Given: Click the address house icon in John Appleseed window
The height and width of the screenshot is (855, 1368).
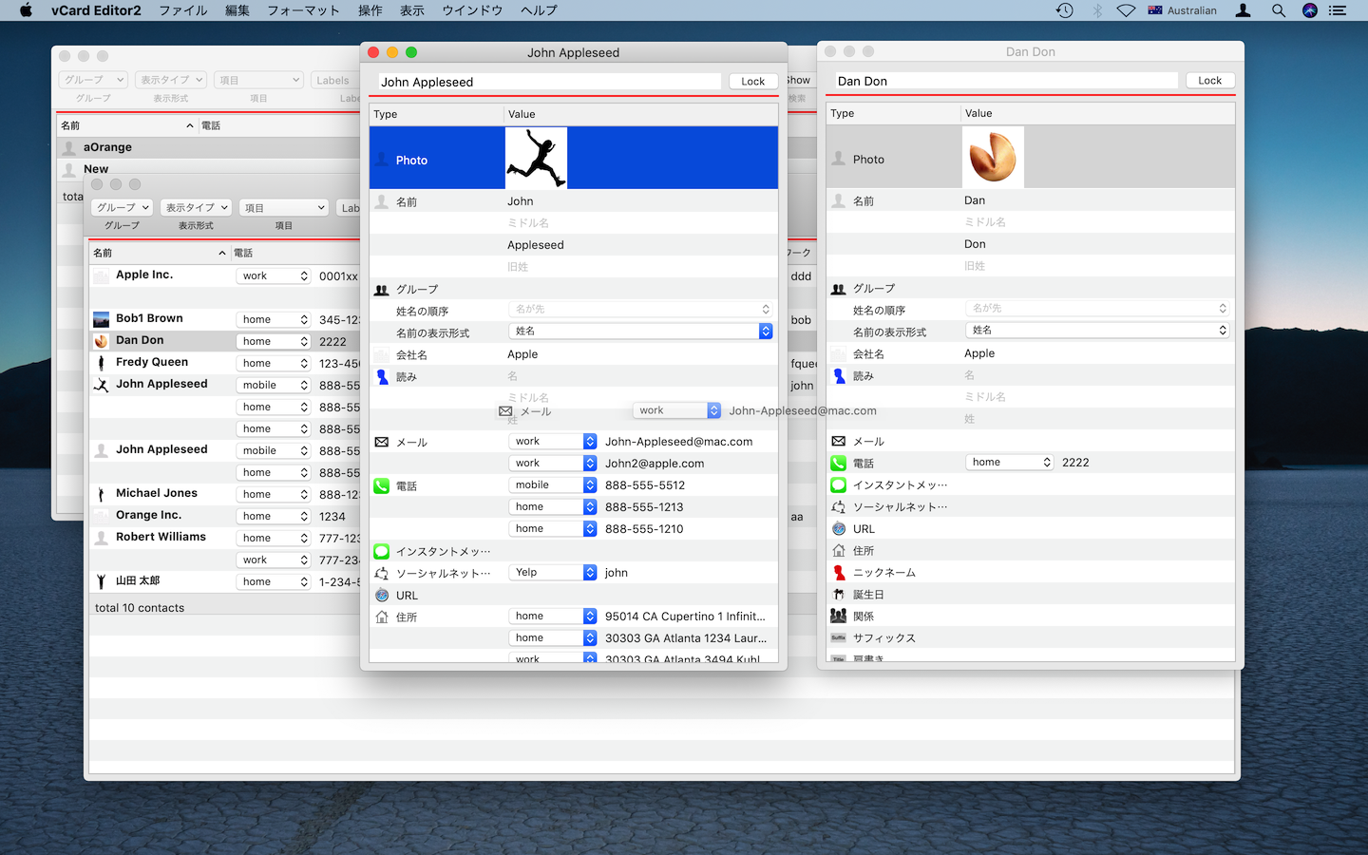Looking at the screenshot, I should [381, 617].
